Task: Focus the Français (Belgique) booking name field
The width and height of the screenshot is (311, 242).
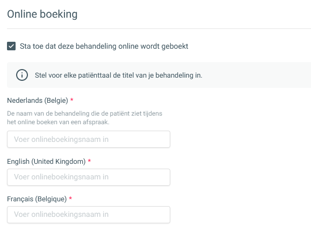Action: 89,215
